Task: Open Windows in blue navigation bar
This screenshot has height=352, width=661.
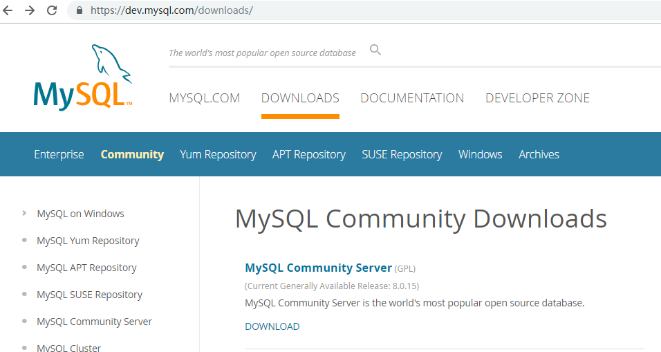Action: (x=480, y=155)
